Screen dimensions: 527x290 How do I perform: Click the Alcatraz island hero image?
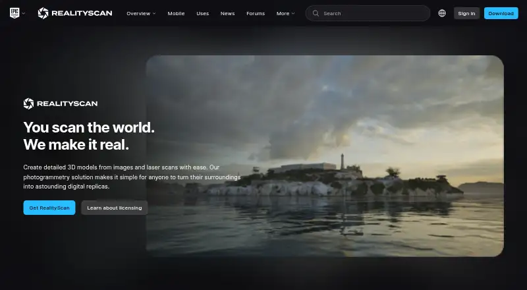[325, 156]
